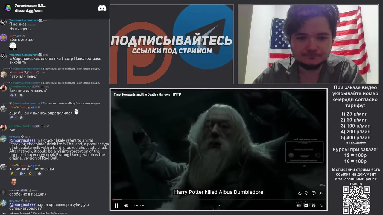Viewport: 383px width, 215px height.
Task: Click first @marginal777 mention in Detective's message
Action: click(22, 140)
